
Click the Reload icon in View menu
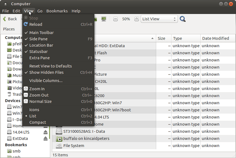tap(26, 24)
